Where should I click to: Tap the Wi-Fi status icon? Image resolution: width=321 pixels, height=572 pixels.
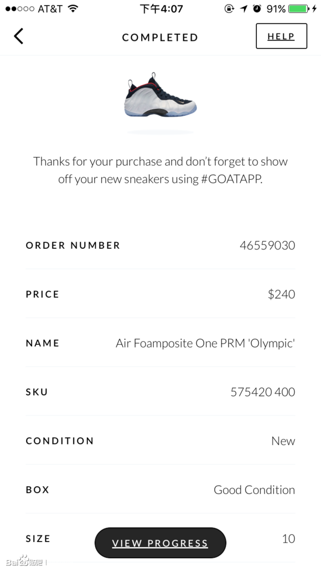pyautogui.click(x=73, y=8)
